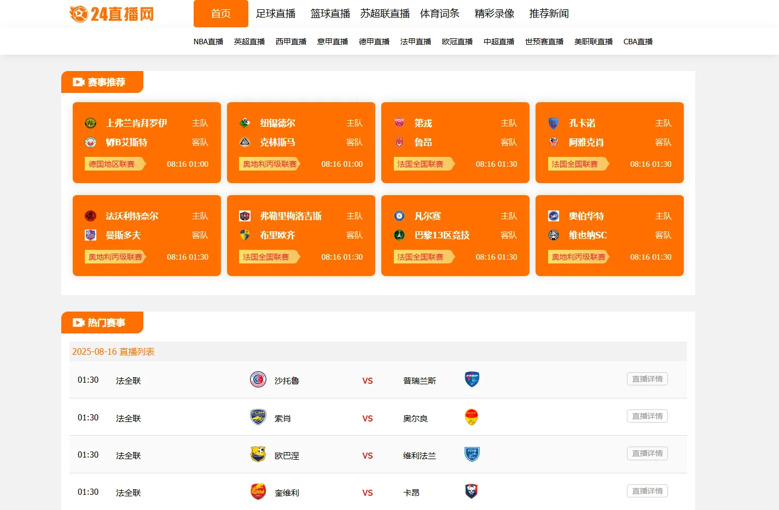This screenshot has height=510, width=779.
Task: Go to 法甲直播 link
Action: coord(416,42)
